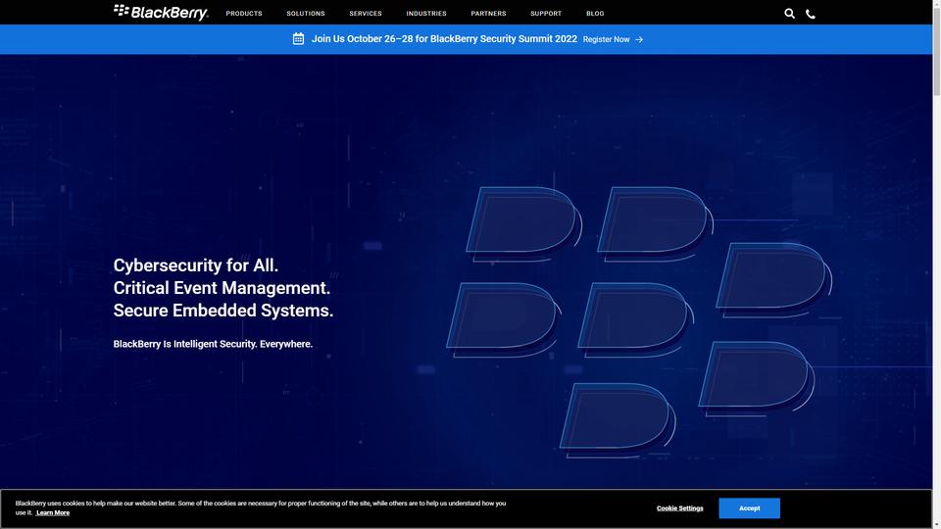Viewport: 941px width, 529px height.
Task: Click the arrow next to Register Now
Action: (x=639, y=39)
